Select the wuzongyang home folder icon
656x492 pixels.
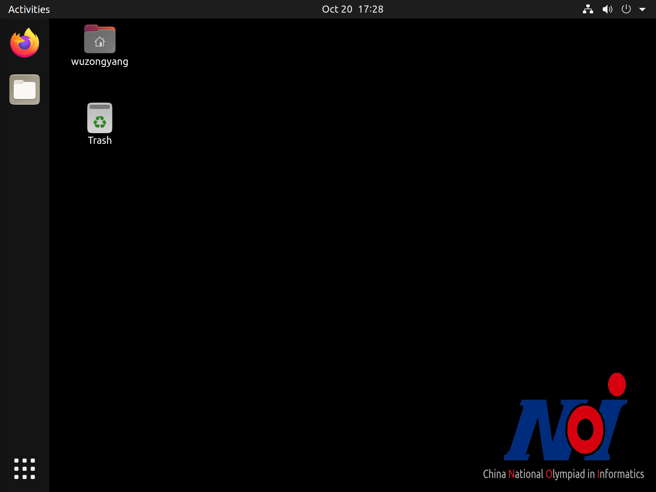[100, 39]
